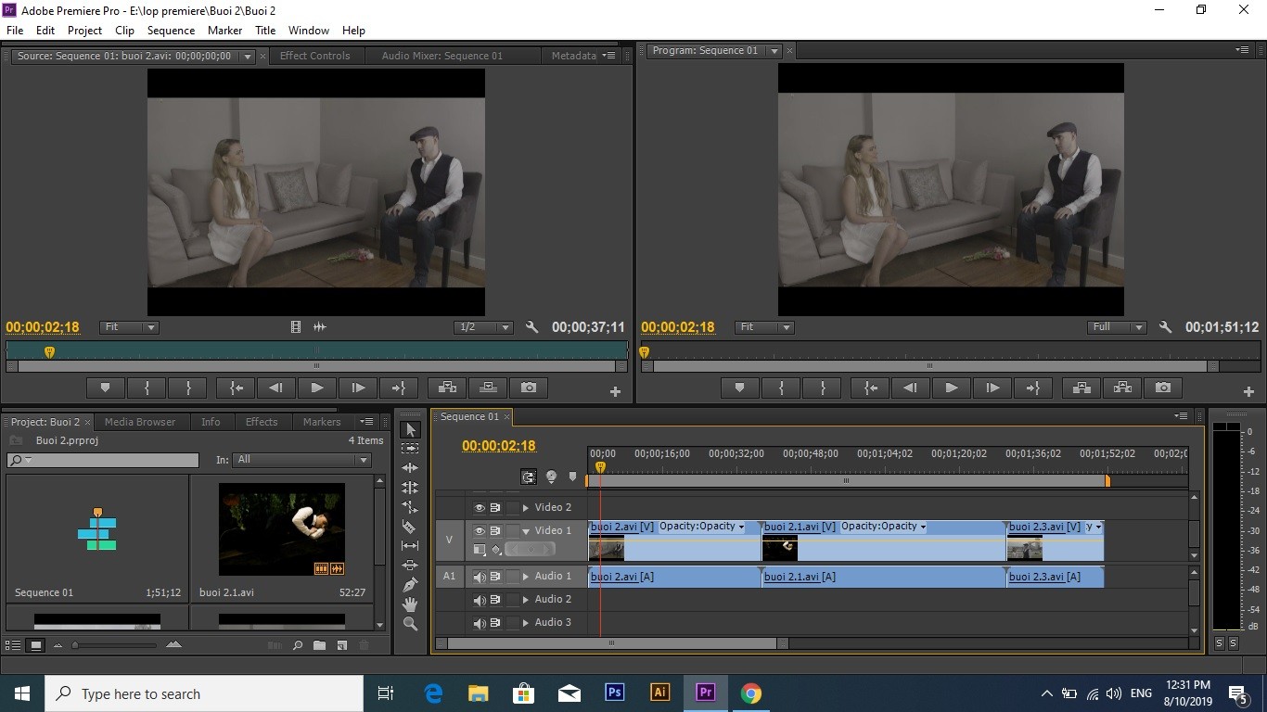Screen dimensions: 1267x712
Task: Click Export Frame camera in Source monitor
Action: [x=529, y=388]
